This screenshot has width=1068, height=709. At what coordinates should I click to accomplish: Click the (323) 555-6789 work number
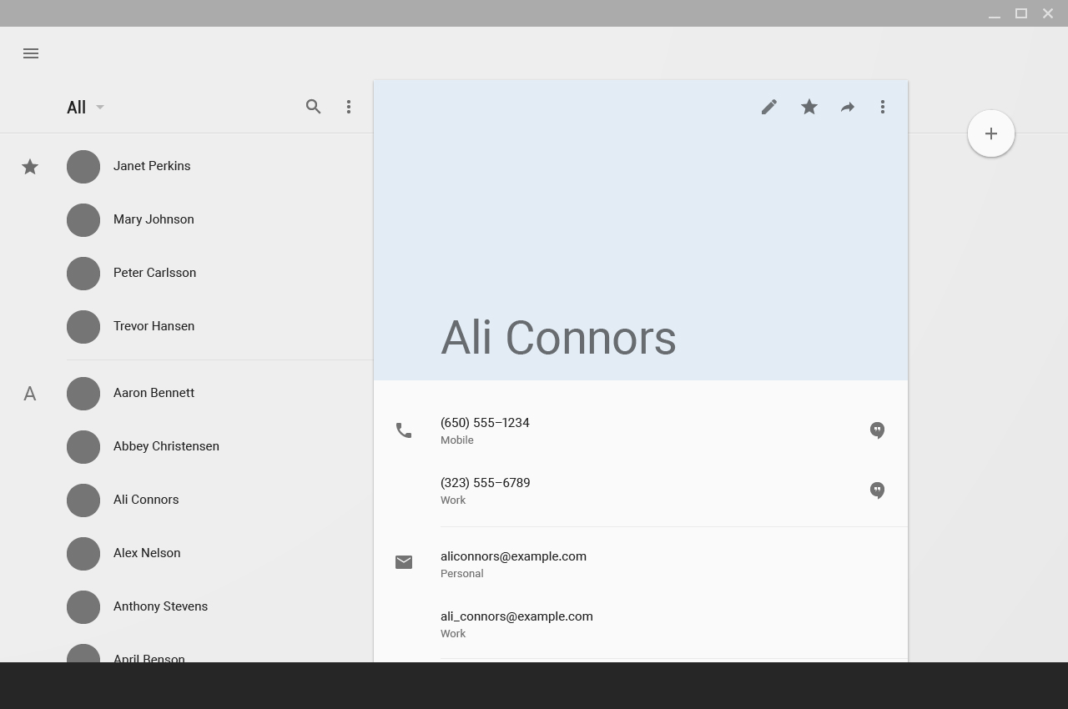[485, 483]
